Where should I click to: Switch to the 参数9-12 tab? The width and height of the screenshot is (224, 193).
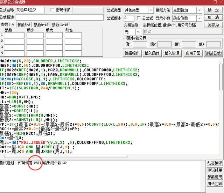pyautogui.click(x=41, y=25)
